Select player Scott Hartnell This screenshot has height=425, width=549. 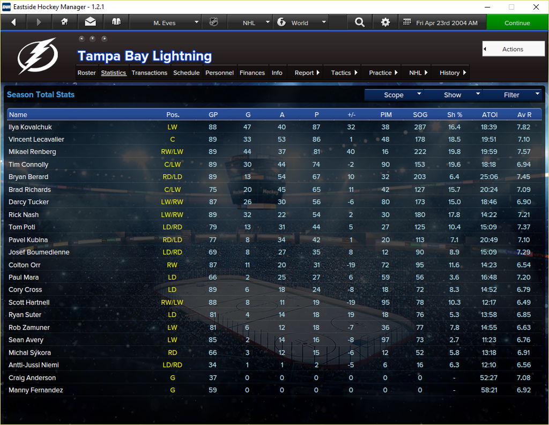coord(29,302)
